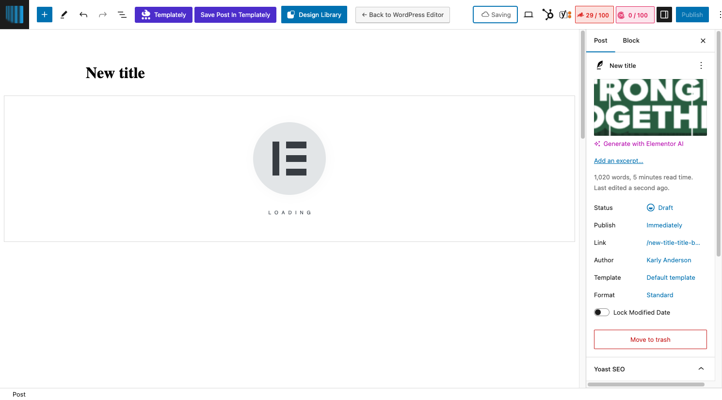Open the Default template selector
Viewport: 722px width, 400px height.
point(671,277)
